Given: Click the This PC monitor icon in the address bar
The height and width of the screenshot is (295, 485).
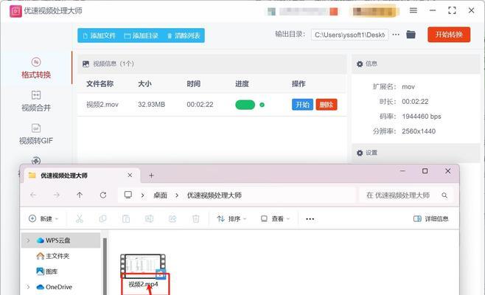Looking at the screenshot, I should [128, 195].
